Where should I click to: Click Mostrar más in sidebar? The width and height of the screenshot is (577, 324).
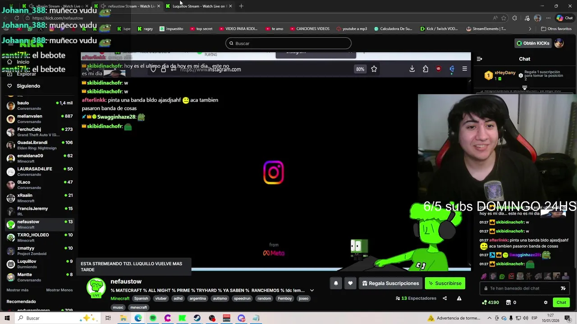pos(18,290)
